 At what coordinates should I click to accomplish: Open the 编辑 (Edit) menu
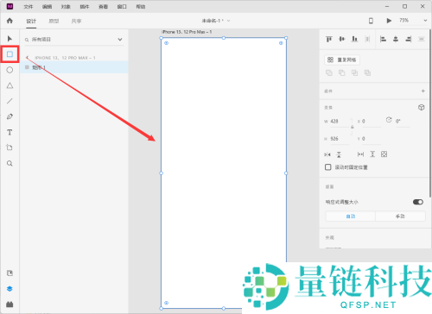click(47, 6)
